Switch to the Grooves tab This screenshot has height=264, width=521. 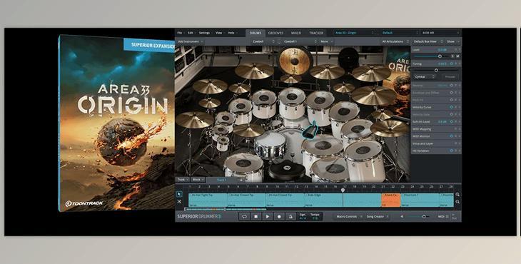click(275, 33)
